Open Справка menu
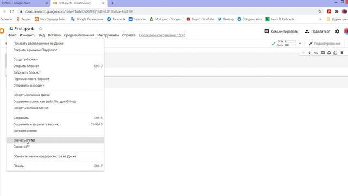 [x=129, y=35]
